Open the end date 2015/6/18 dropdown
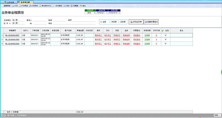 pos(119,13)
